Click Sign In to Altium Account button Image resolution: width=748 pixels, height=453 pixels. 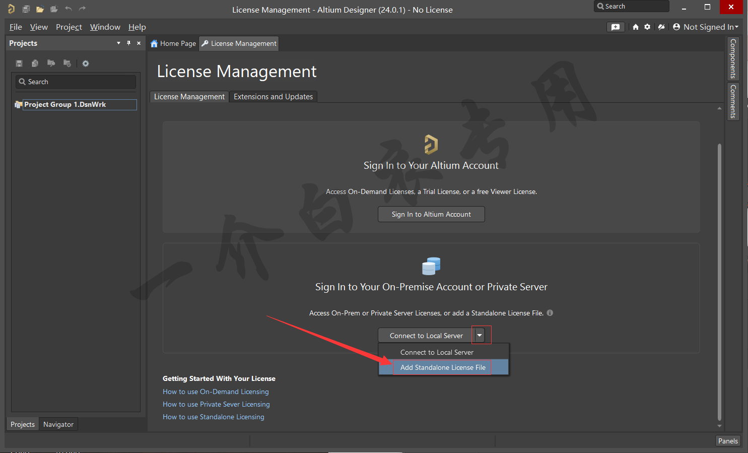[431, 214]
